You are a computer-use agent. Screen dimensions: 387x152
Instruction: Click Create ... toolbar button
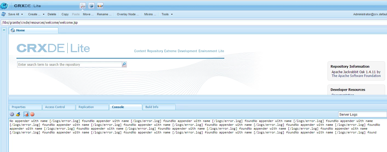34,14
